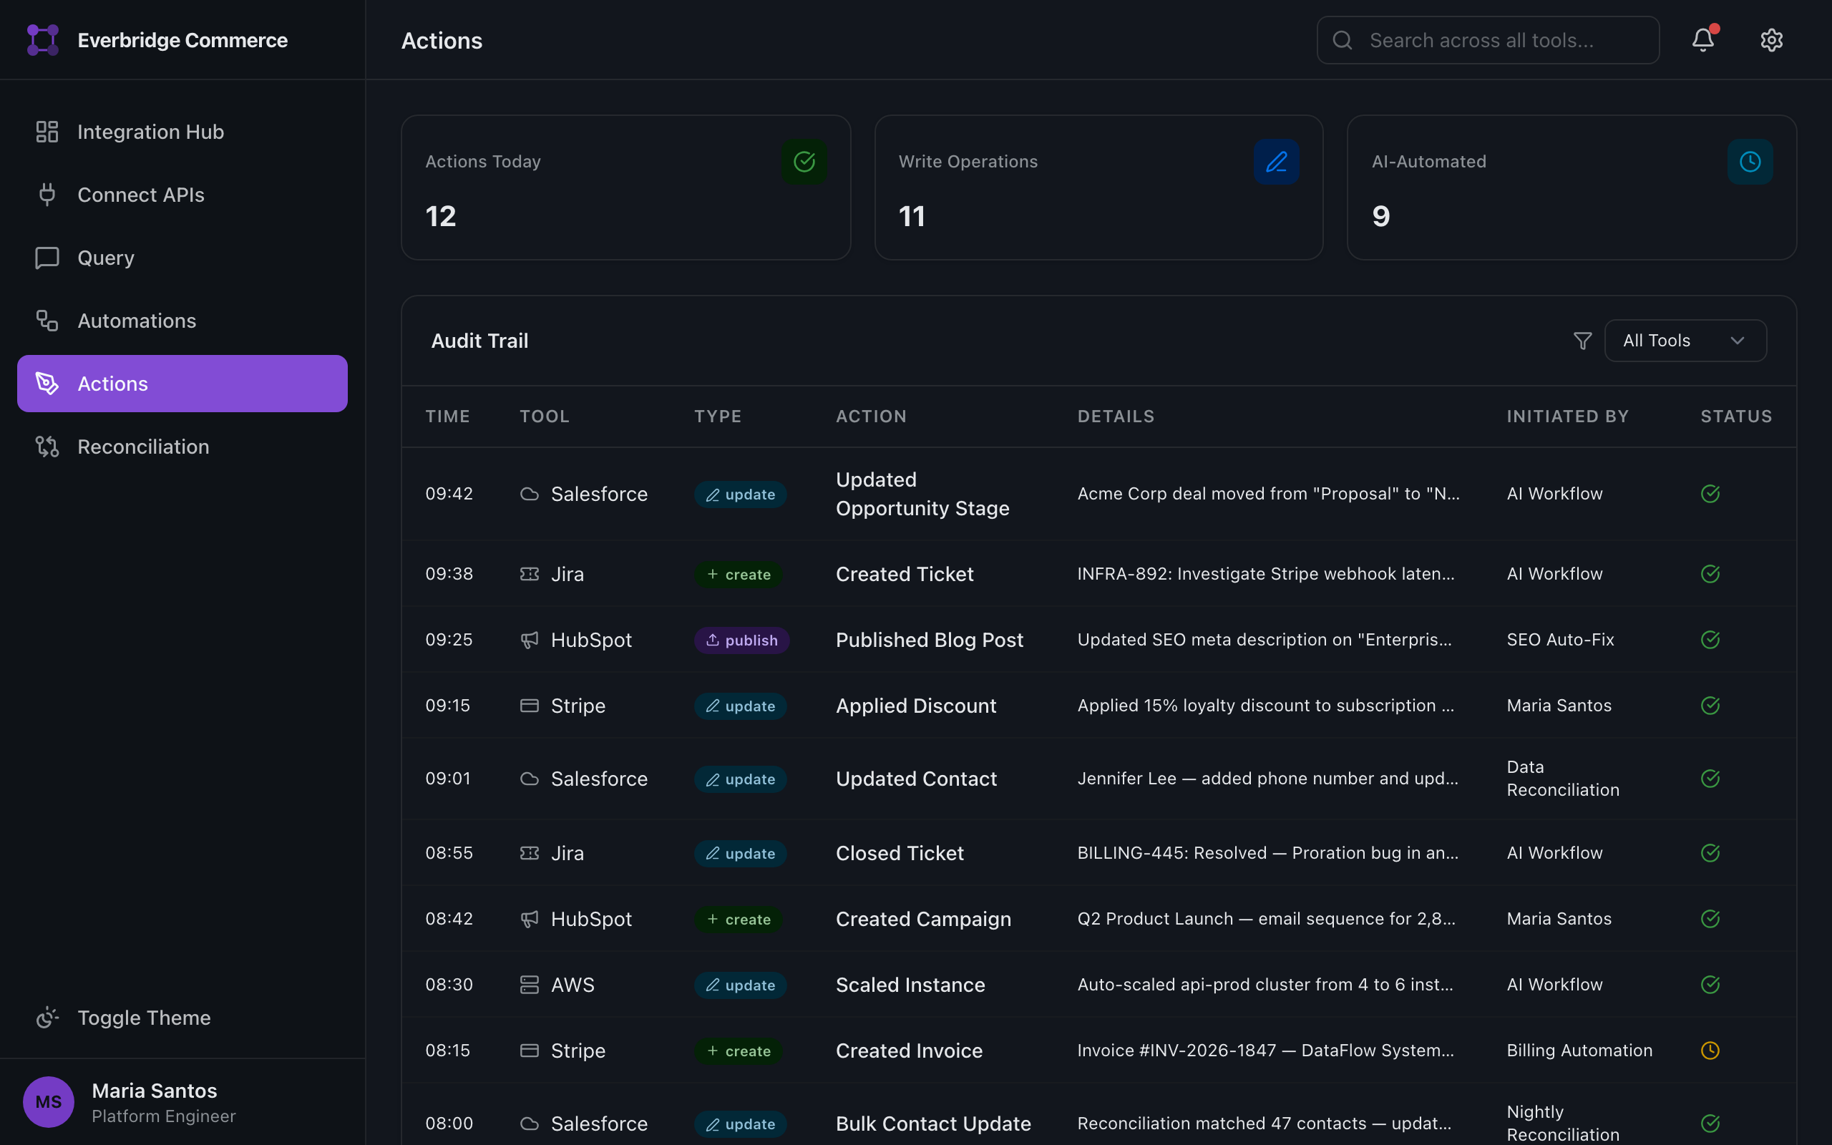
Task: Select the Query sidebar item
Action: (x=105, y=258)
